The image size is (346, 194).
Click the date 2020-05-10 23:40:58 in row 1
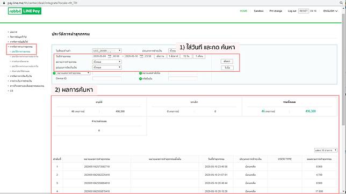click(x=216, y=167)
